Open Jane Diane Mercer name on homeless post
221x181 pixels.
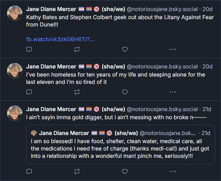tap(51, 67)
